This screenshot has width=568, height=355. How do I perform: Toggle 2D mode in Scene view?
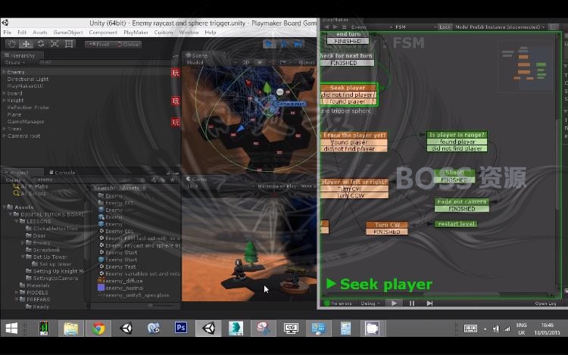pyautogui.click(x=246, y=63)
